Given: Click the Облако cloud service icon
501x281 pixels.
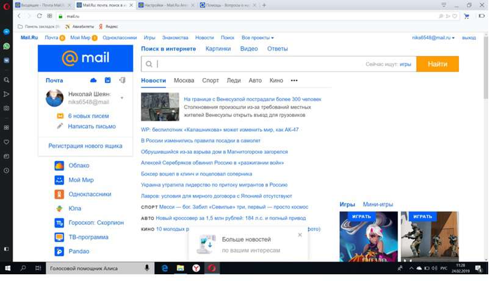Looking at the screenshot, I should [x=59, y=166].
